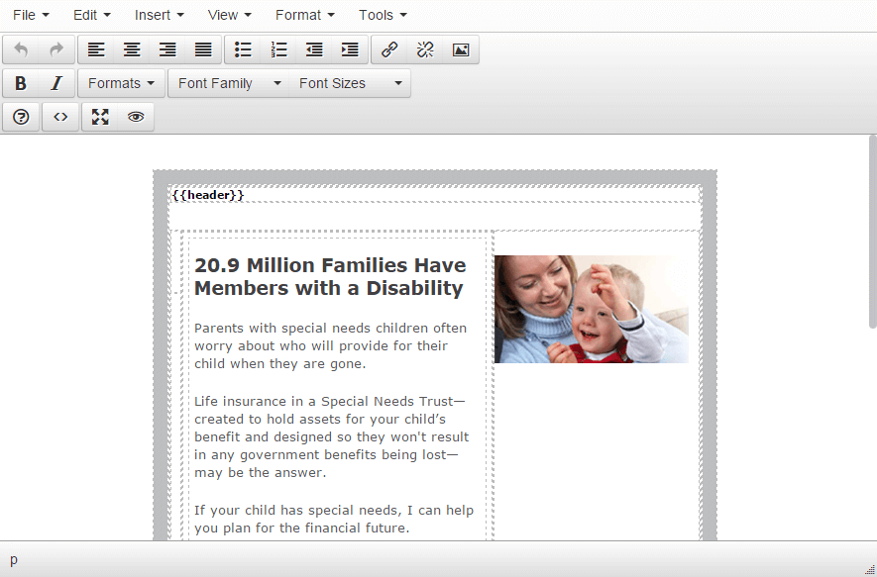
Task: Apply justify alignment
Action: [203, 48]
